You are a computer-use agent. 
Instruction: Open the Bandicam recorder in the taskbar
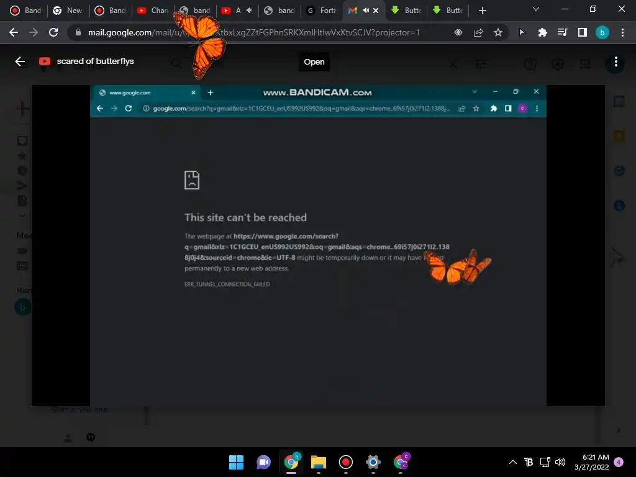click(x=345, y=462)
